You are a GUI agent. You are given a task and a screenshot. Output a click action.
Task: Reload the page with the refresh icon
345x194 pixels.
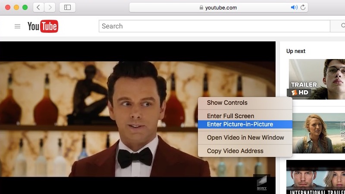303,7
